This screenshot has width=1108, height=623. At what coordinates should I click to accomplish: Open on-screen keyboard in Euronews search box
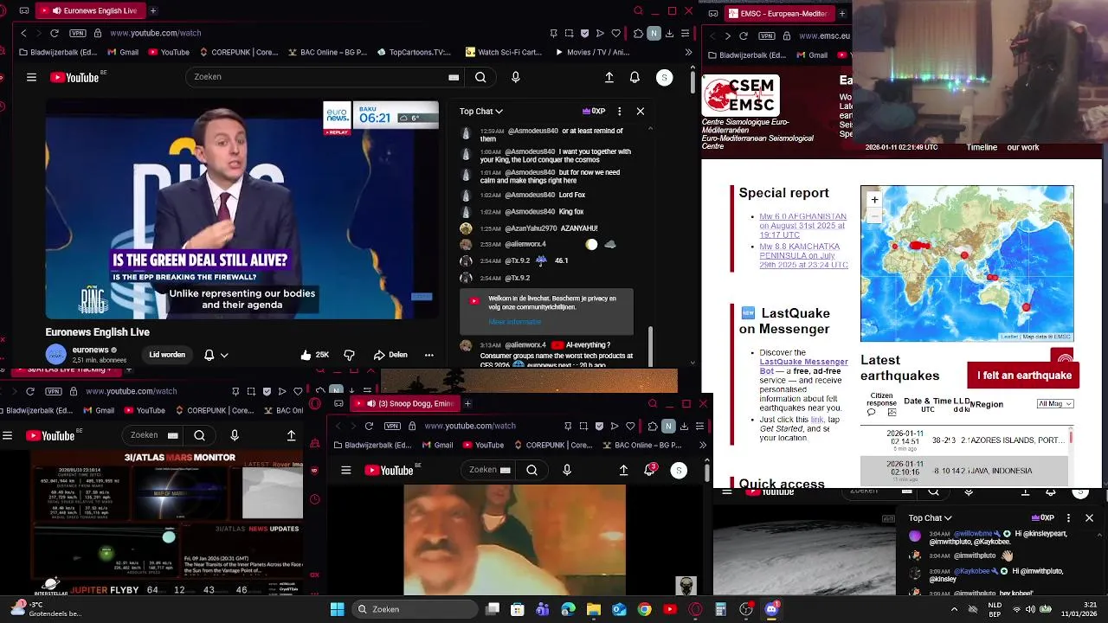pyautogui.click(x=454, y=77)
